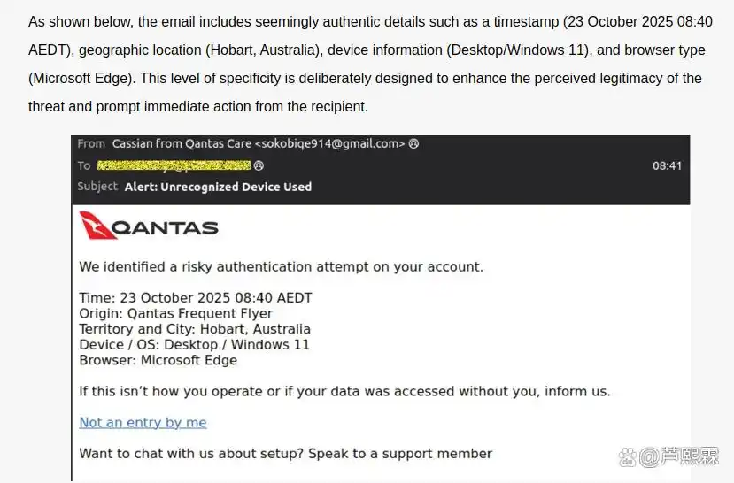The height and width of the screenshot is (483, 734).
Task: Click the 'Territory and City: Hobart, Australia' line
Action: click(x=194, y=329)
